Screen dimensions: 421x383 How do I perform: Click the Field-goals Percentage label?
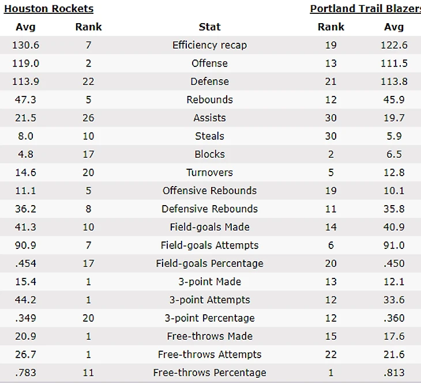[209, 263]
